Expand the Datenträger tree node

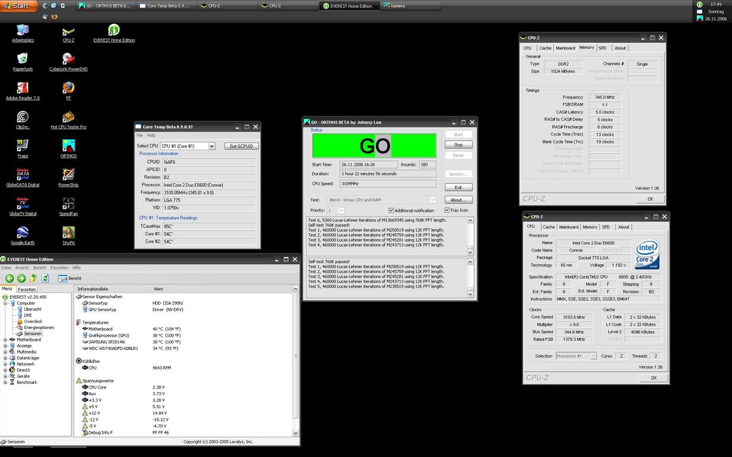click(x=5, y=358)
